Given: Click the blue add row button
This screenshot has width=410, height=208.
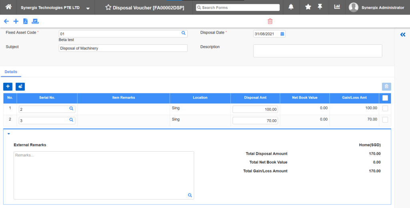Looking at the screenshot, I should point(8,86).
